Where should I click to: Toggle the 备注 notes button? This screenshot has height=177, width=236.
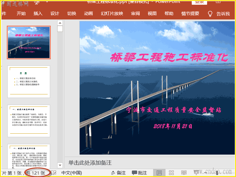118,173
